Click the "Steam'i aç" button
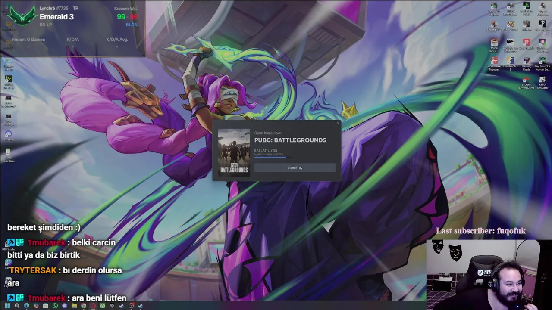The width and height of the screenshot is (552, 310). 295,167
